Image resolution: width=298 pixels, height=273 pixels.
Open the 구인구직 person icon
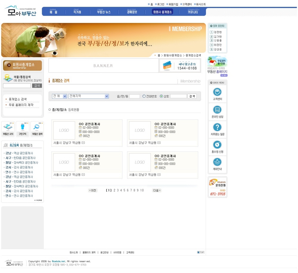(x=23, y=127)
